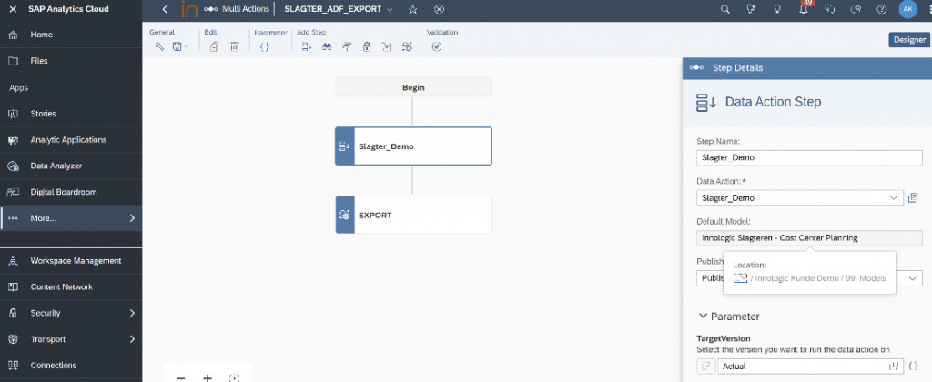The width and height of the screenshot is (932, 382).
Task: Open SLAGTER_ADF_EXPORT title dropdown chevron
Action: (390, 9)
